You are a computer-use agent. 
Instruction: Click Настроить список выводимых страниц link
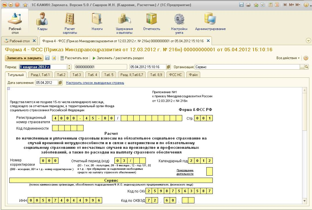(x=95, y=83)
